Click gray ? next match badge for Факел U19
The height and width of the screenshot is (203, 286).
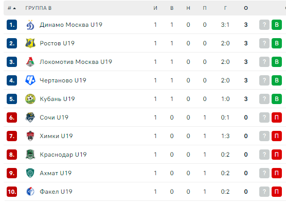[264, 192]
